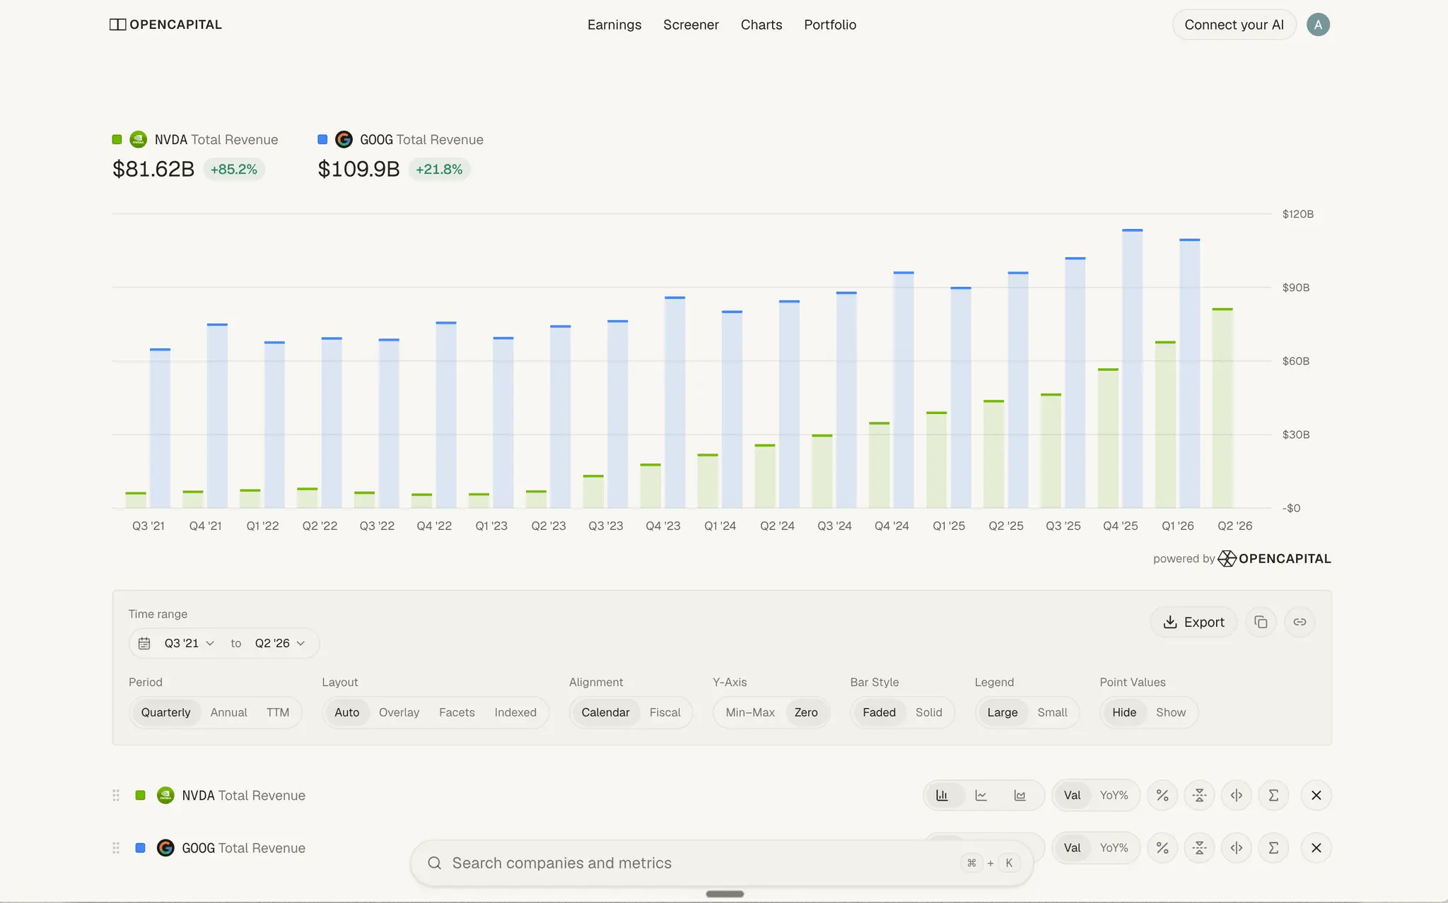Click the powered by OpenCapital logo
The image size is (1448, 903).
[1274, 558]
